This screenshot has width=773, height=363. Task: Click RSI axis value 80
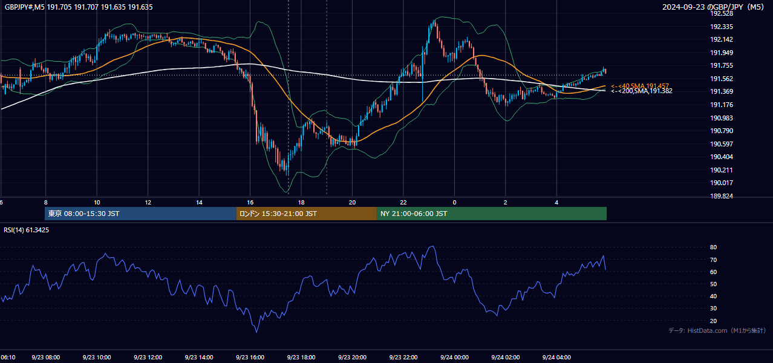pyautogui.click(x=713, y=247)
